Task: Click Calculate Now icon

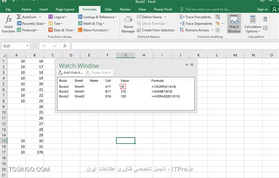Action: point(265,19)
